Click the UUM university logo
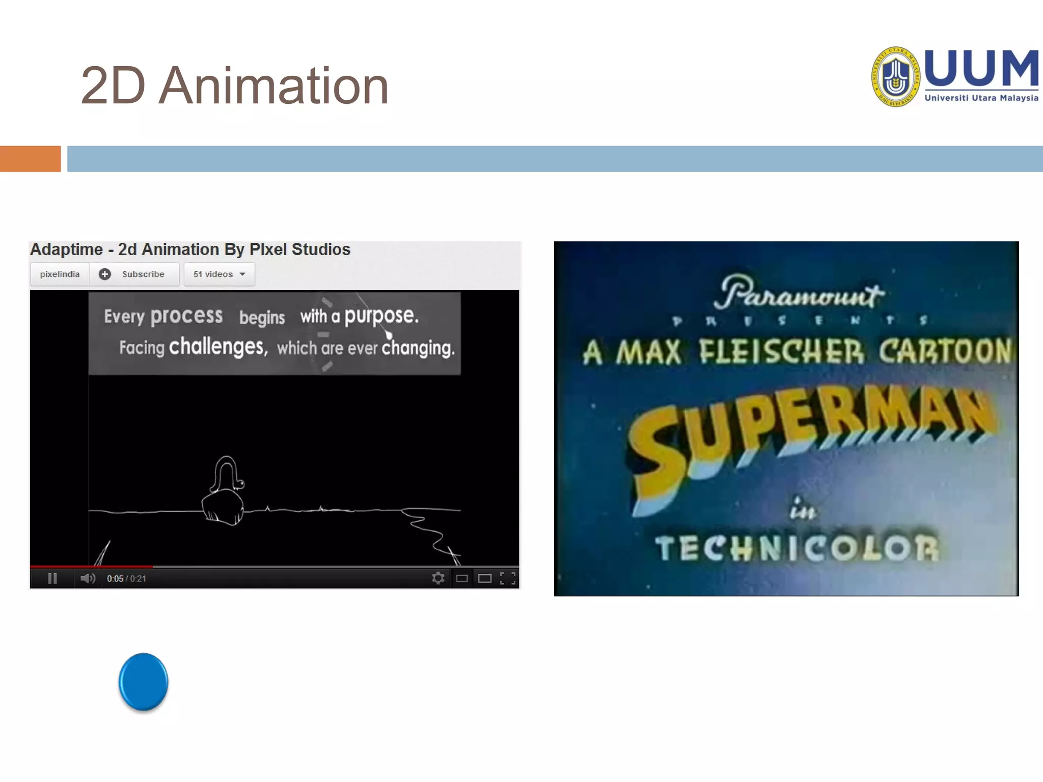 (954, 77)
